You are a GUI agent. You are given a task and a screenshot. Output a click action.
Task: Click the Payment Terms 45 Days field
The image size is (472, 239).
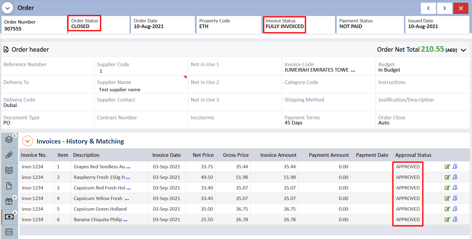click(x=328, y=120)
